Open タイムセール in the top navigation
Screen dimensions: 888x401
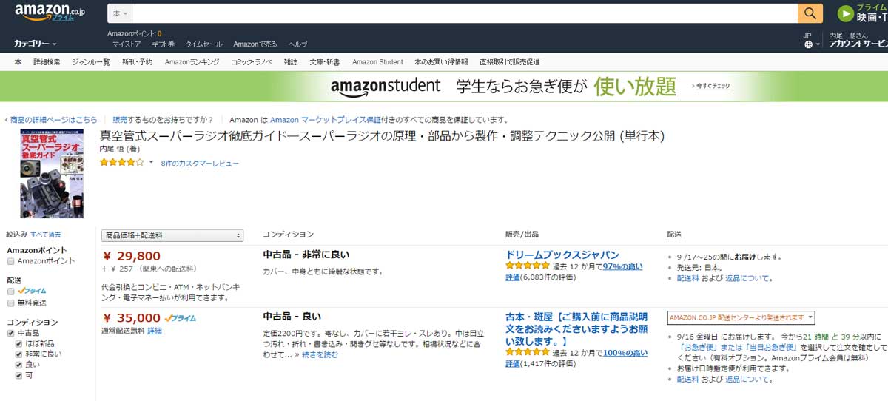(x=203, y=44)
